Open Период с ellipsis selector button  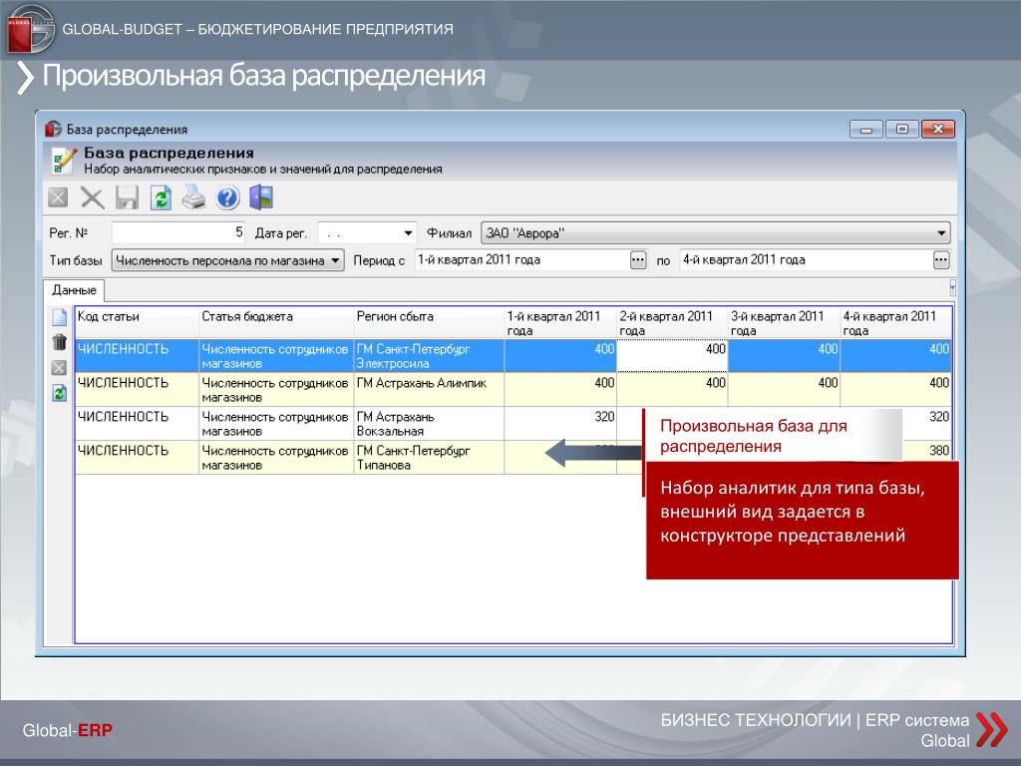point(638,260)
